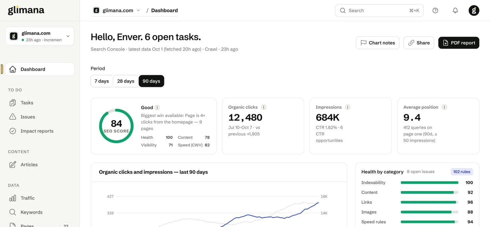Click the Keywords magnifier icon
490x227 pixels.
click(x=13, y=212)
